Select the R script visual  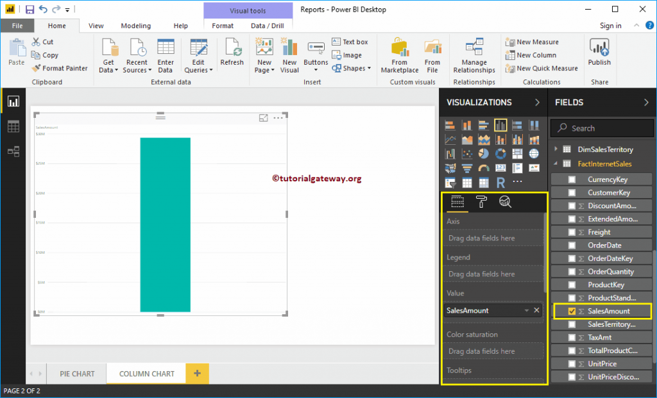500,183
